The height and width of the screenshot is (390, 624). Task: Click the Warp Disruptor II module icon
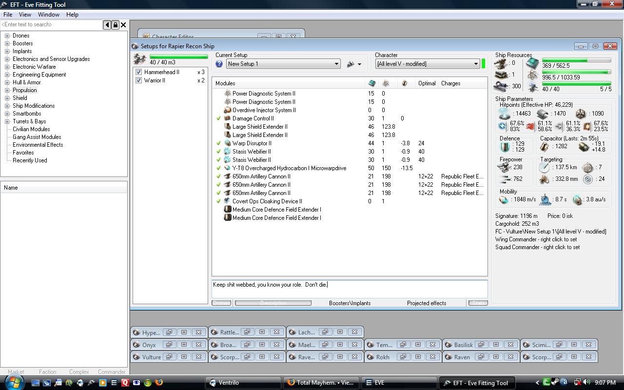click(227, 143)
